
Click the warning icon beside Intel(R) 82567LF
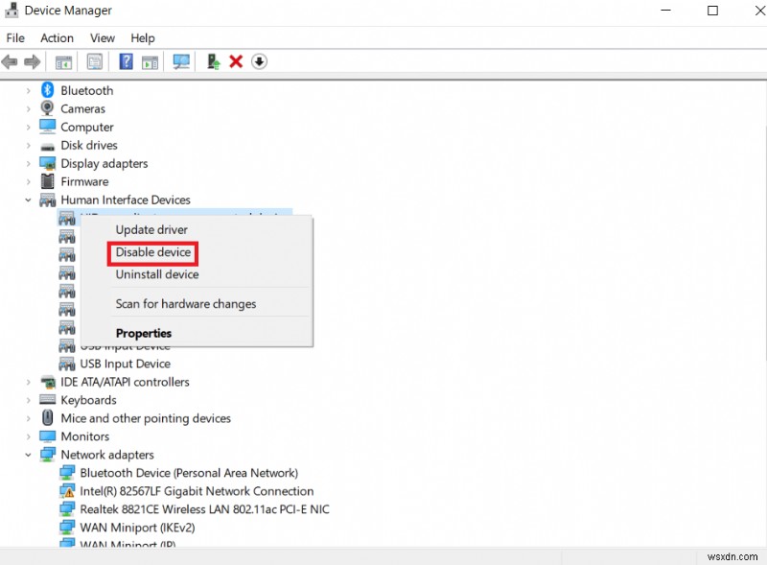pos(67,490)
